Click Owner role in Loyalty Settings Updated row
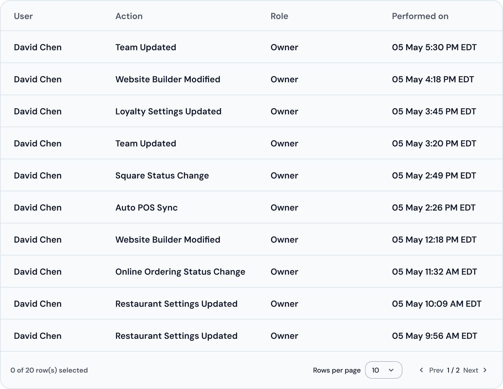Viewport: 503px width, 389px height. tap(284, 112)
